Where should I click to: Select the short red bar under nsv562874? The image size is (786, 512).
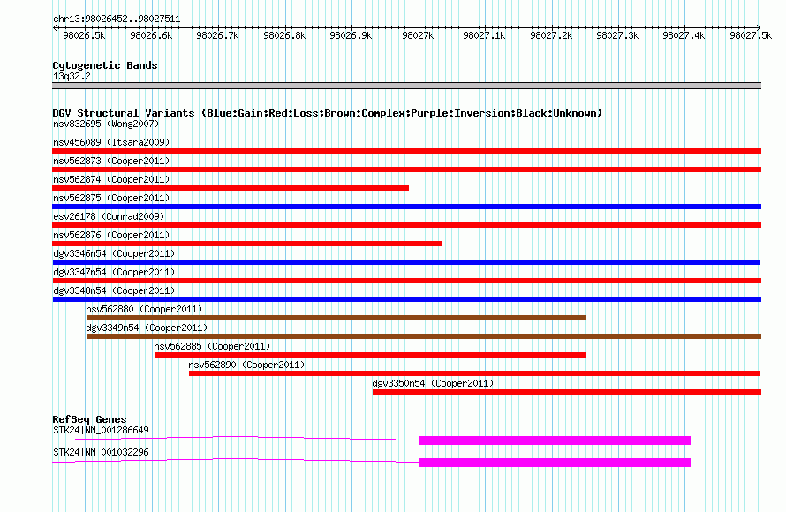coord(231,188)
